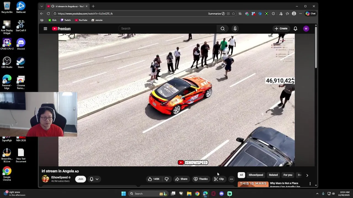Viewport: 353px width, 198px height.
Task: Click the YouTube search input field
Action: pos(168,29)
